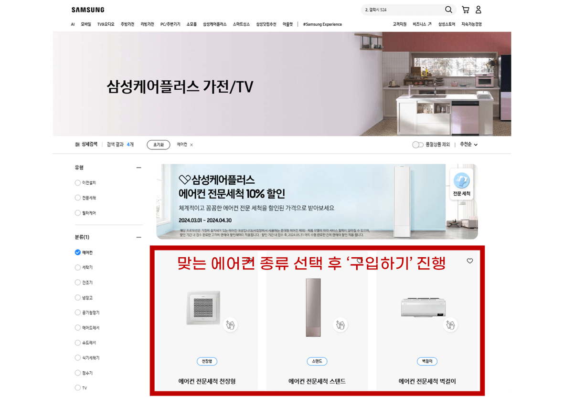This screenshot has height=408, width=564.
Task: Click the 초기화 reset button
Action: 158,145
